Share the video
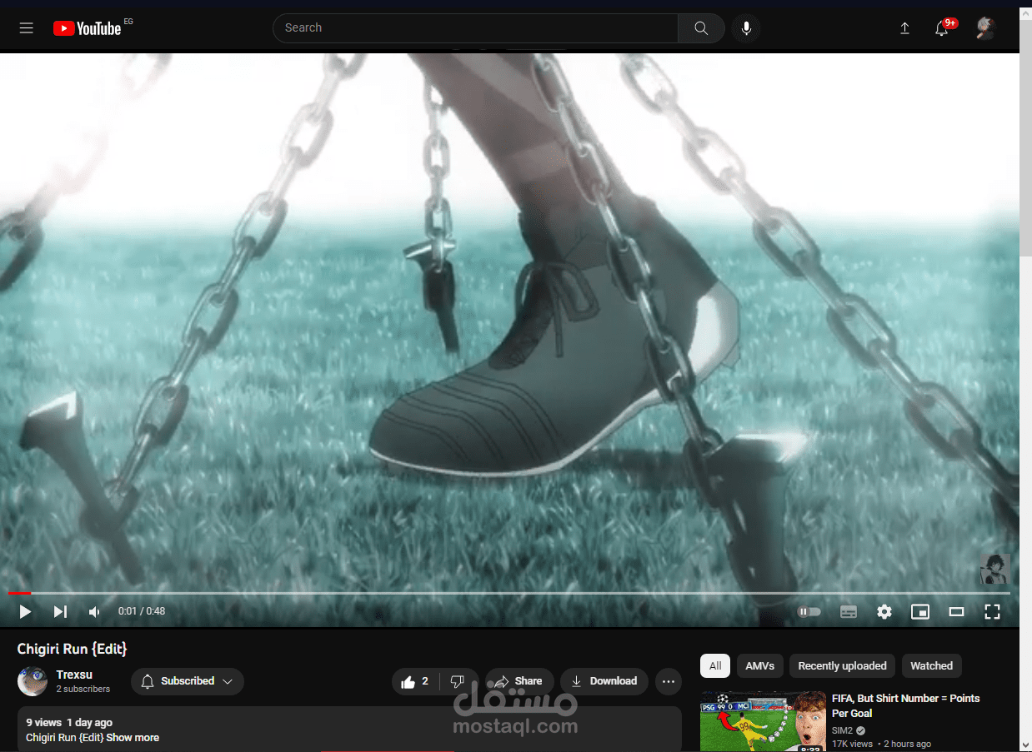 pos(519,681)
